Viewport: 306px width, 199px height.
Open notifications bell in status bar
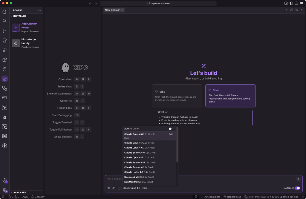(303, 197)
